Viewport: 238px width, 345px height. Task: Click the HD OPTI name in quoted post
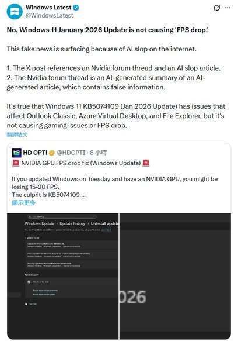pos(35,153)
